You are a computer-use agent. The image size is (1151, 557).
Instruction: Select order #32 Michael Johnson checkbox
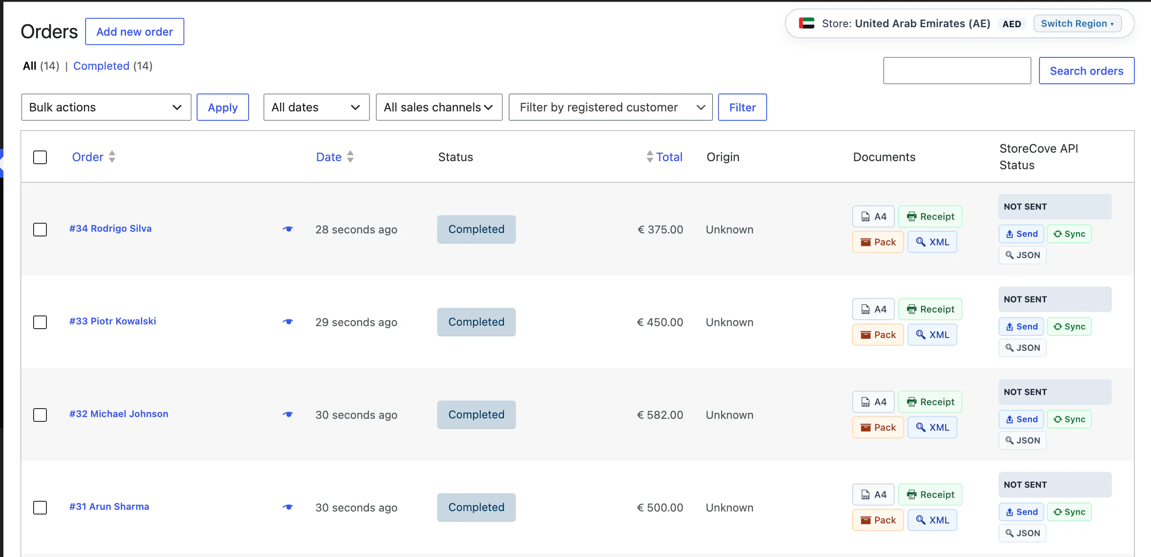[x=40, y=415]
